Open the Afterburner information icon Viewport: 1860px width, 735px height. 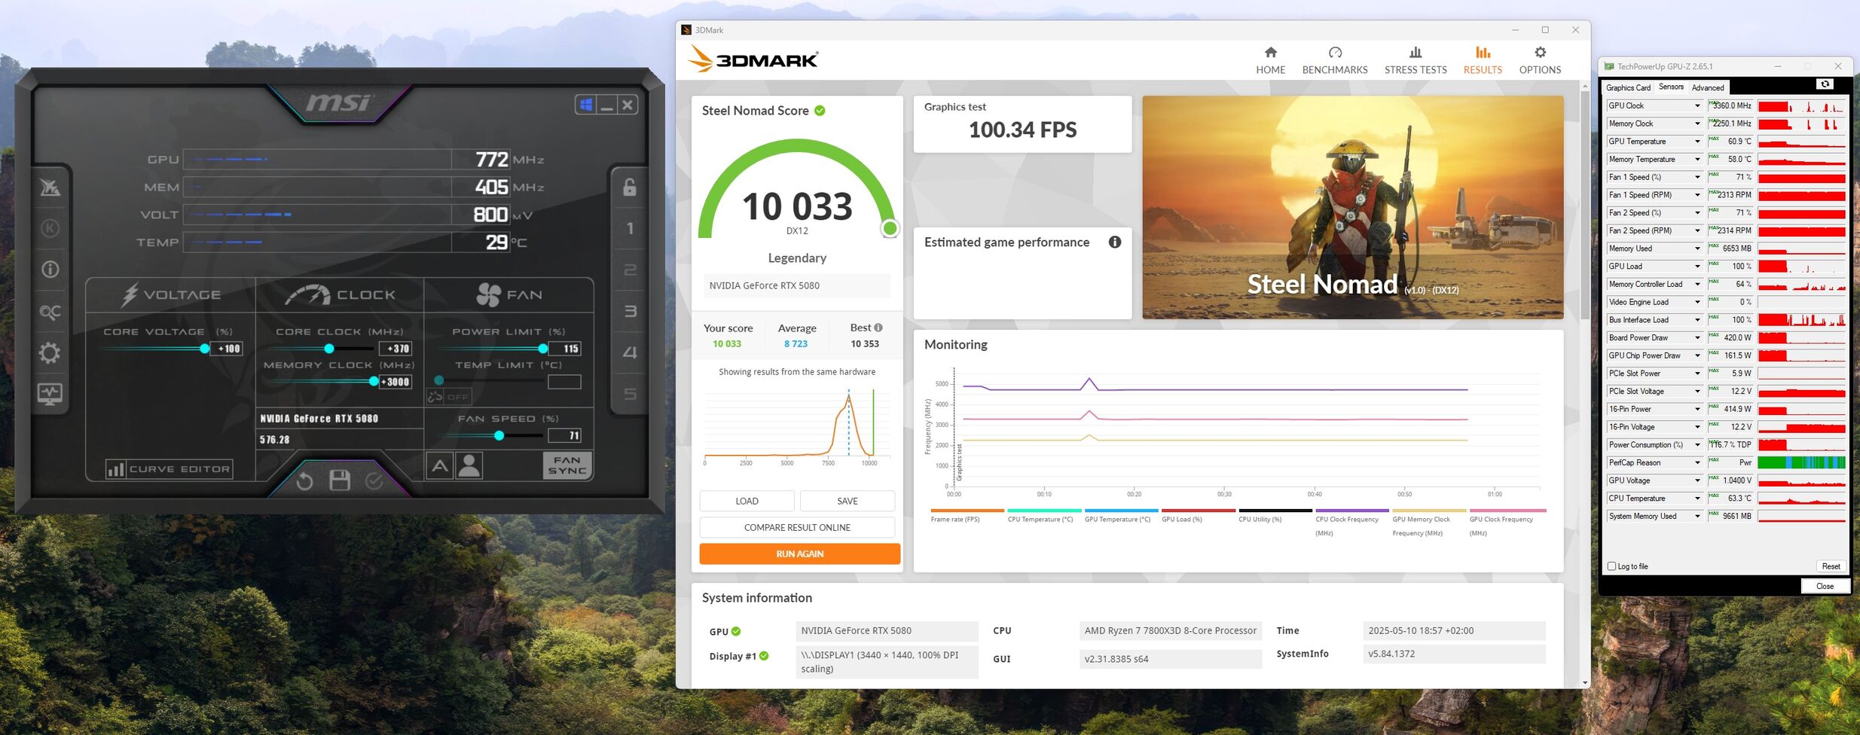(x=50, y=270)
